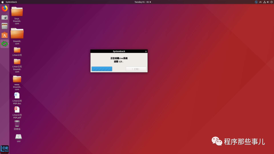
Task: Select the 公社 Linux dock icon
Action: point(5,149)
